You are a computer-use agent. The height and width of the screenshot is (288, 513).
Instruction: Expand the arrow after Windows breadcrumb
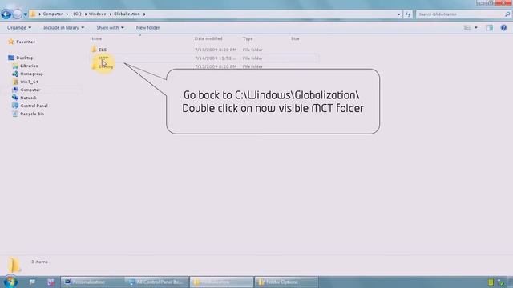pyautogui.click(x=111, y=14)
